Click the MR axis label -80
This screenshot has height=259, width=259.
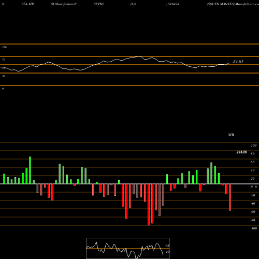click(253, 220)
